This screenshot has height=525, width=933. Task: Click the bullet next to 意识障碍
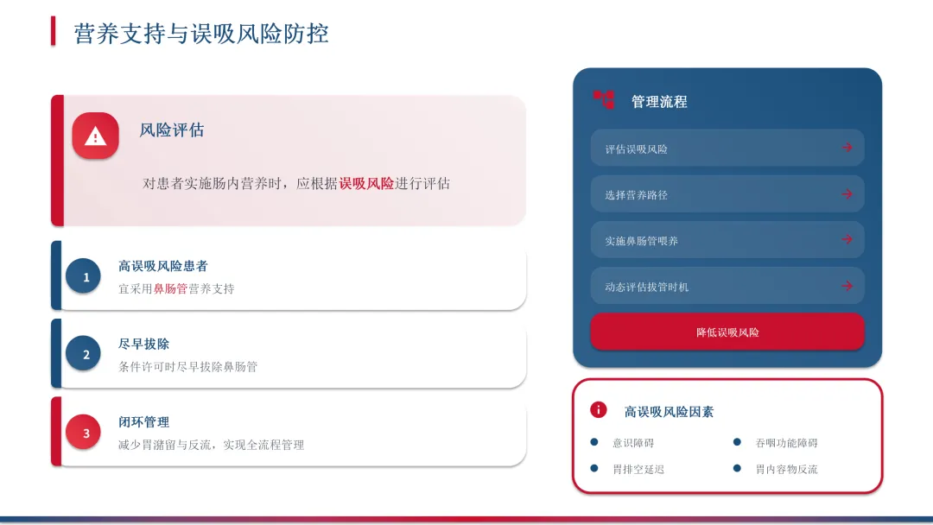click(593, 442)
